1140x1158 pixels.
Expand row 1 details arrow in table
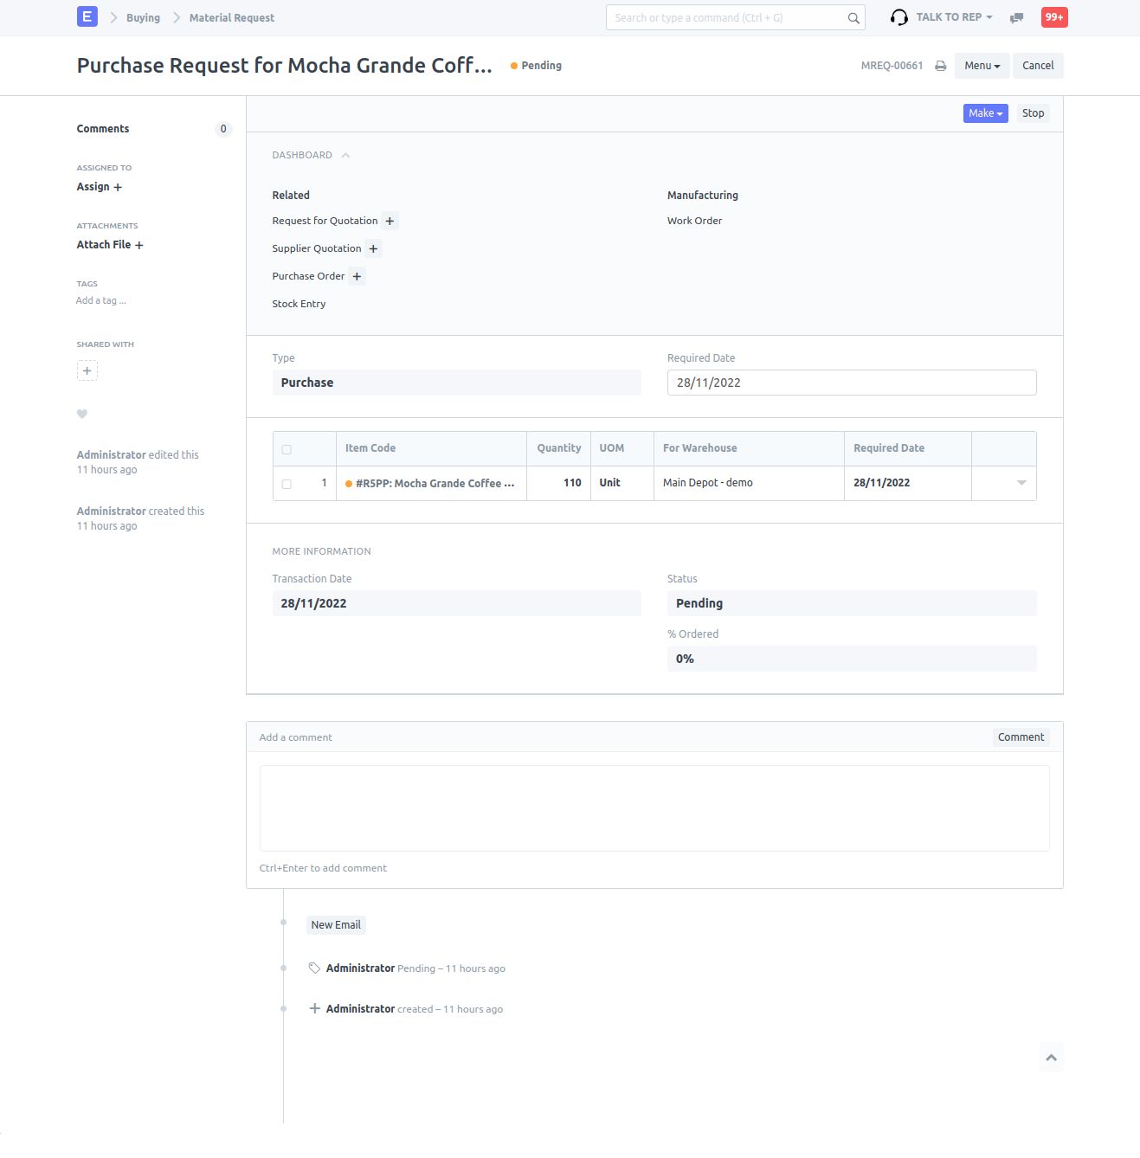point(1021,483)
